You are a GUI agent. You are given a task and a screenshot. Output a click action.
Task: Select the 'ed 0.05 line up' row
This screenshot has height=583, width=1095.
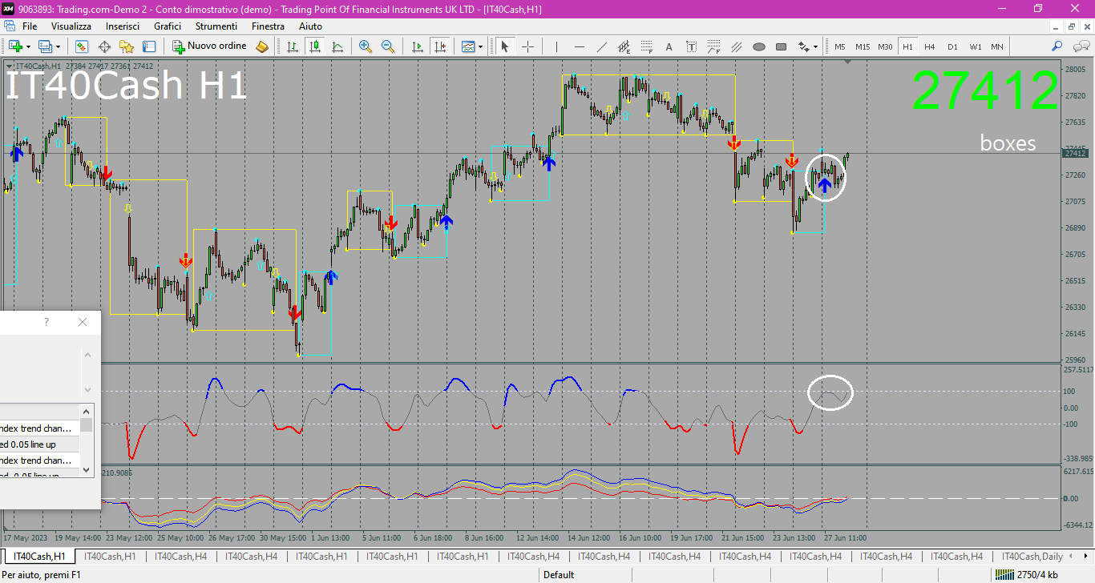point(39,444)
